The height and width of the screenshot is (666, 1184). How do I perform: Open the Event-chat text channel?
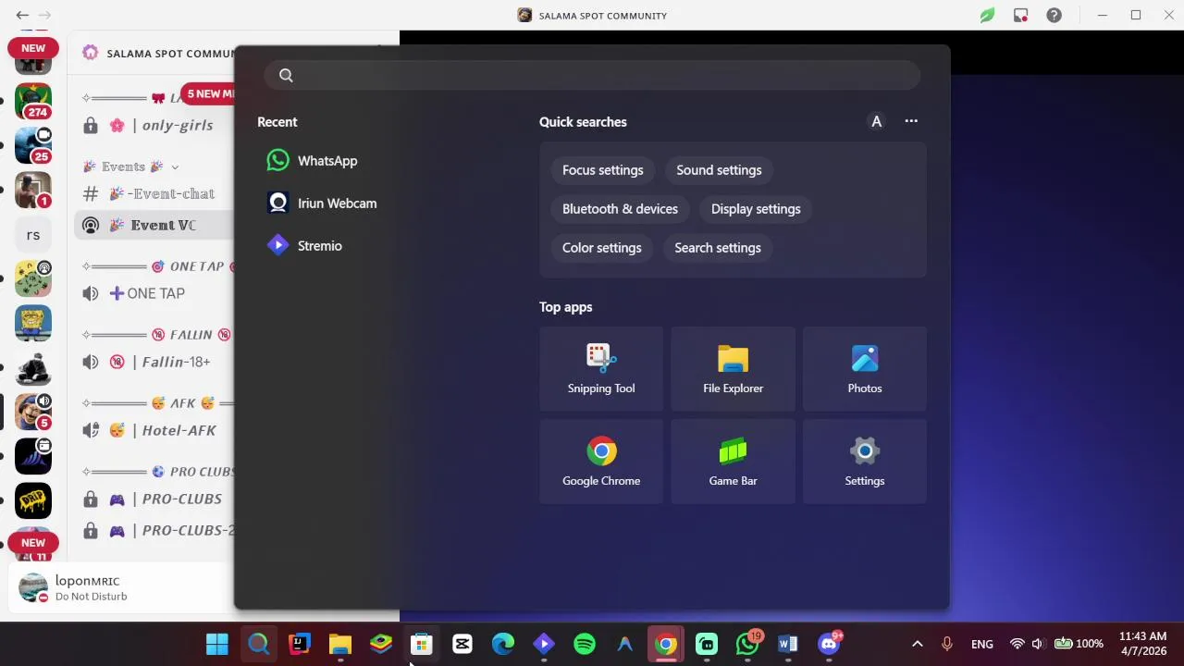point(154,194)
